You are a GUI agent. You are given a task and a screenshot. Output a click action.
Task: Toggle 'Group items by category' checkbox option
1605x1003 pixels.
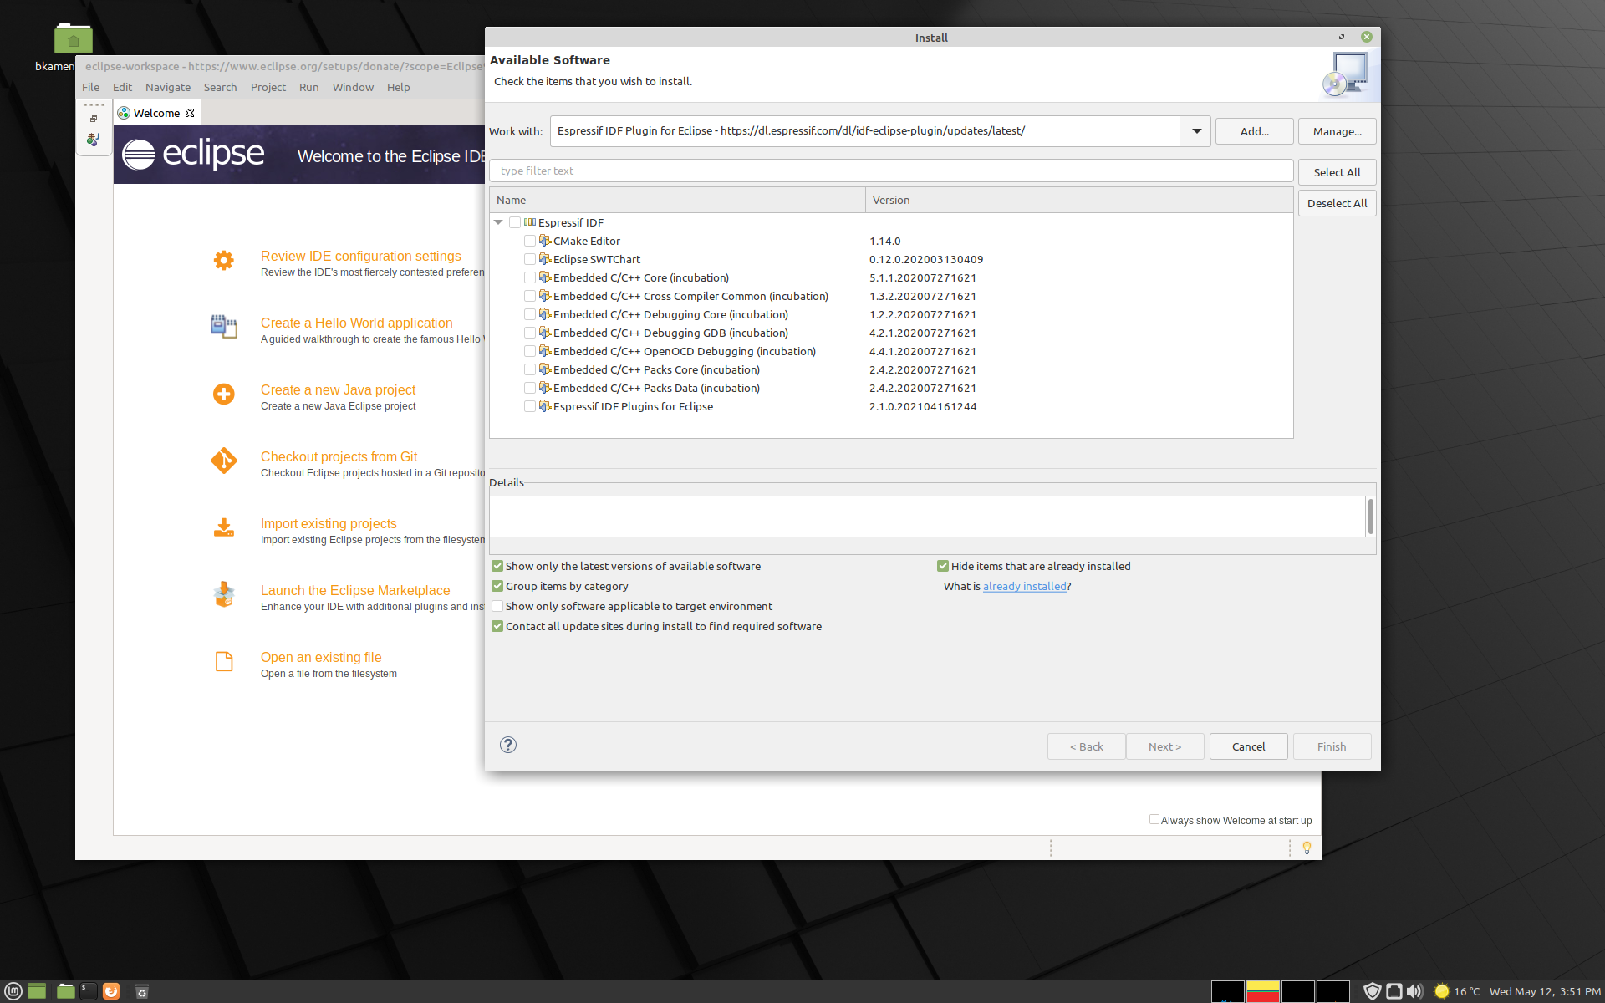[498, 586]
